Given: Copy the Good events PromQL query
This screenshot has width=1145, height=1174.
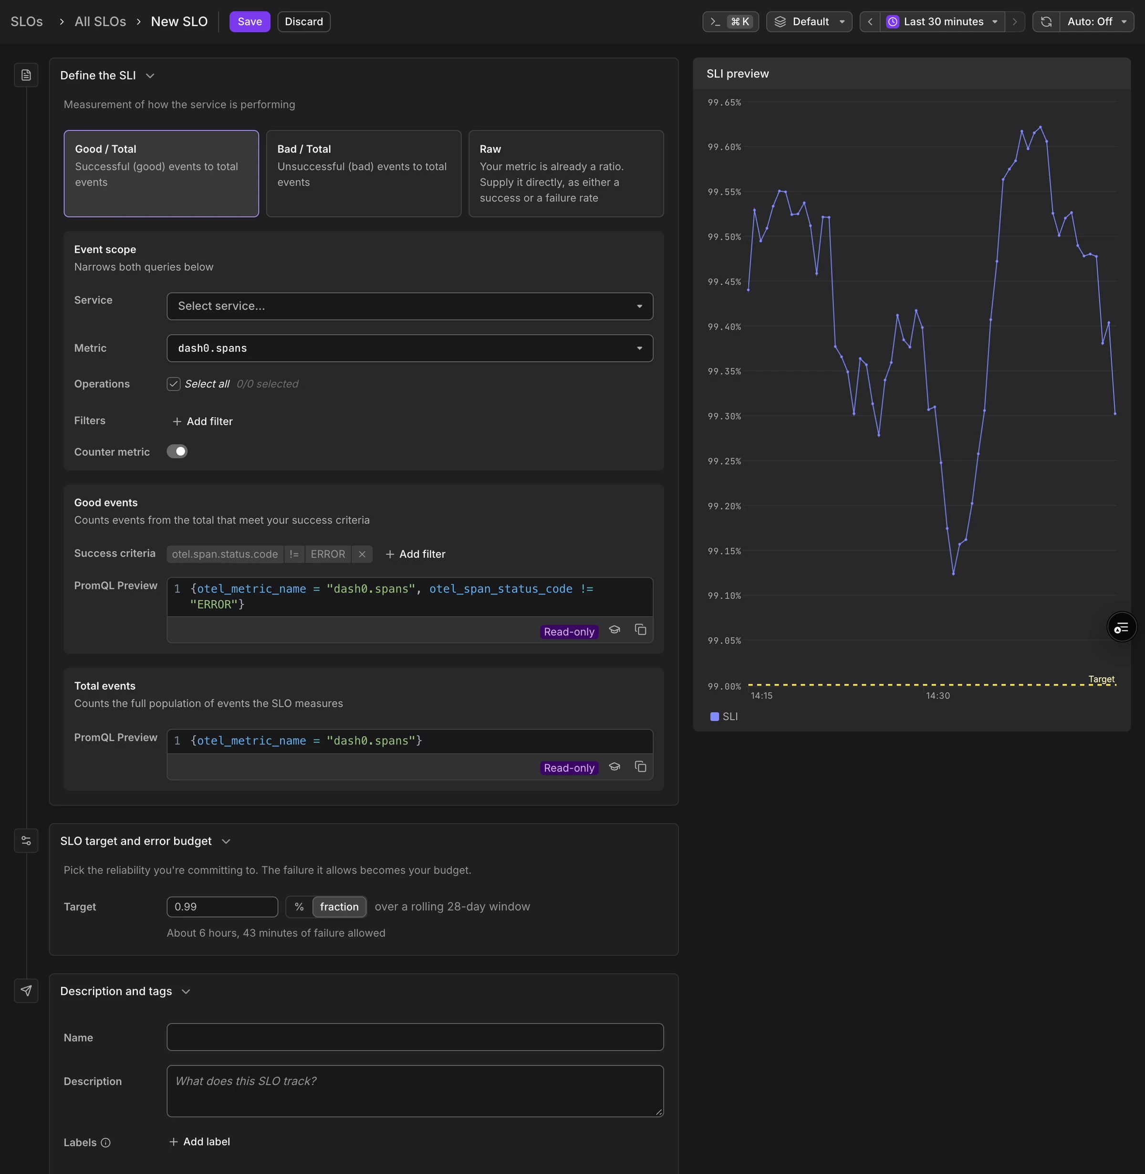Looking at the screenshot, I should (x=640, y=629).
